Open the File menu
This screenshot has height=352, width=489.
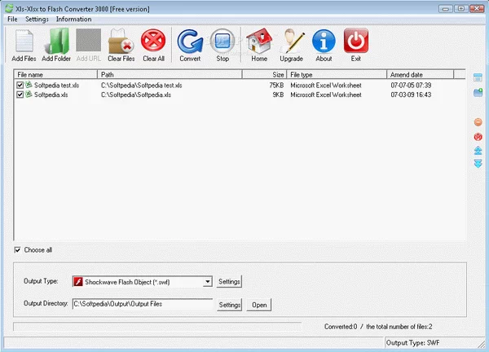pos(12,19)
